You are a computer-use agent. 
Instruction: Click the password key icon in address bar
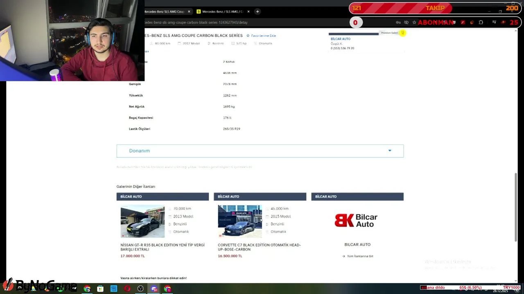398,22
